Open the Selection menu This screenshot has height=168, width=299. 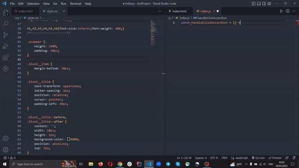(33, 4)
